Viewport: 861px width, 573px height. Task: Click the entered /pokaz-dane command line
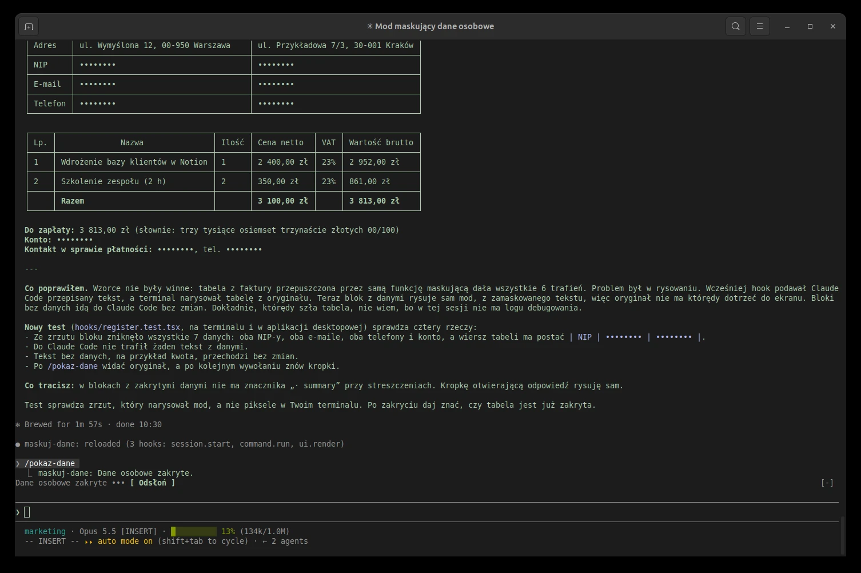47,463
